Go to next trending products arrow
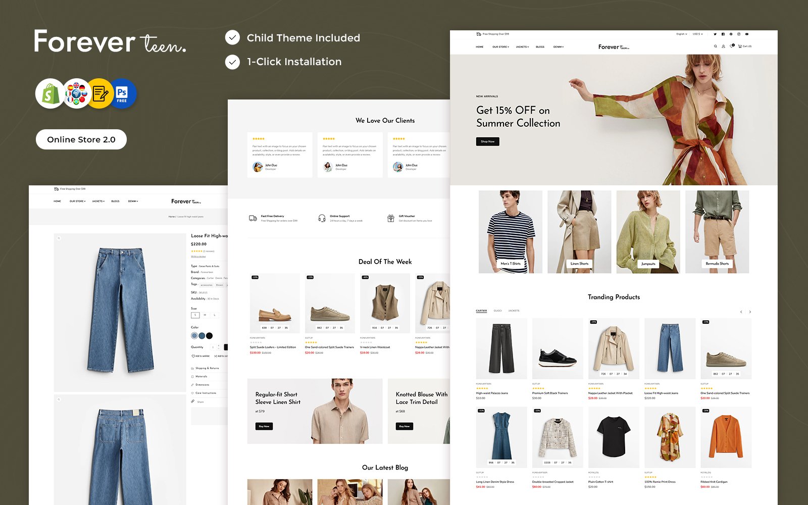 coord(750,312)
